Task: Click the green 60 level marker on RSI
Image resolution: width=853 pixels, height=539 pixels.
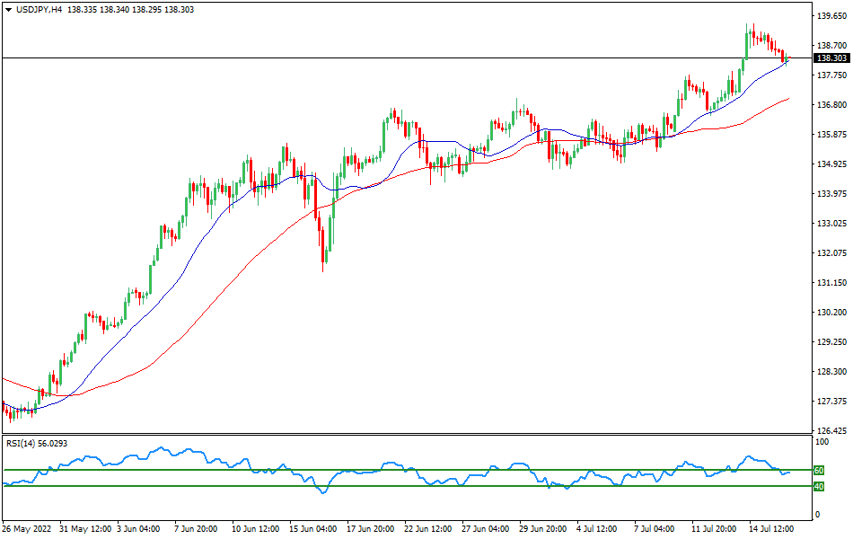Action: [x=818, y=470]
